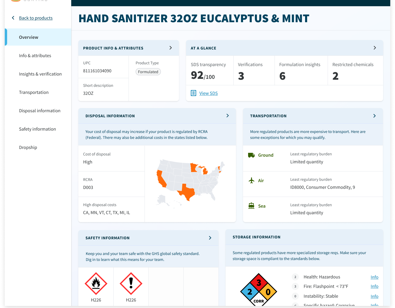Click the Storage Information header
The height and width of the screenshot is (308, 395).
click(x=256, y=237)
